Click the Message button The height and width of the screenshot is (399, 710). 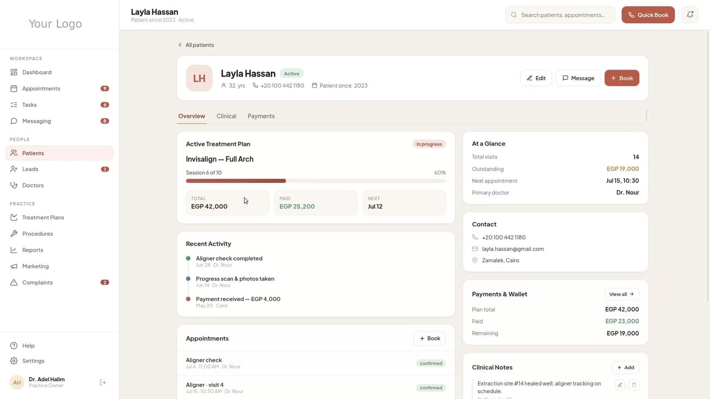pos(578,78)
